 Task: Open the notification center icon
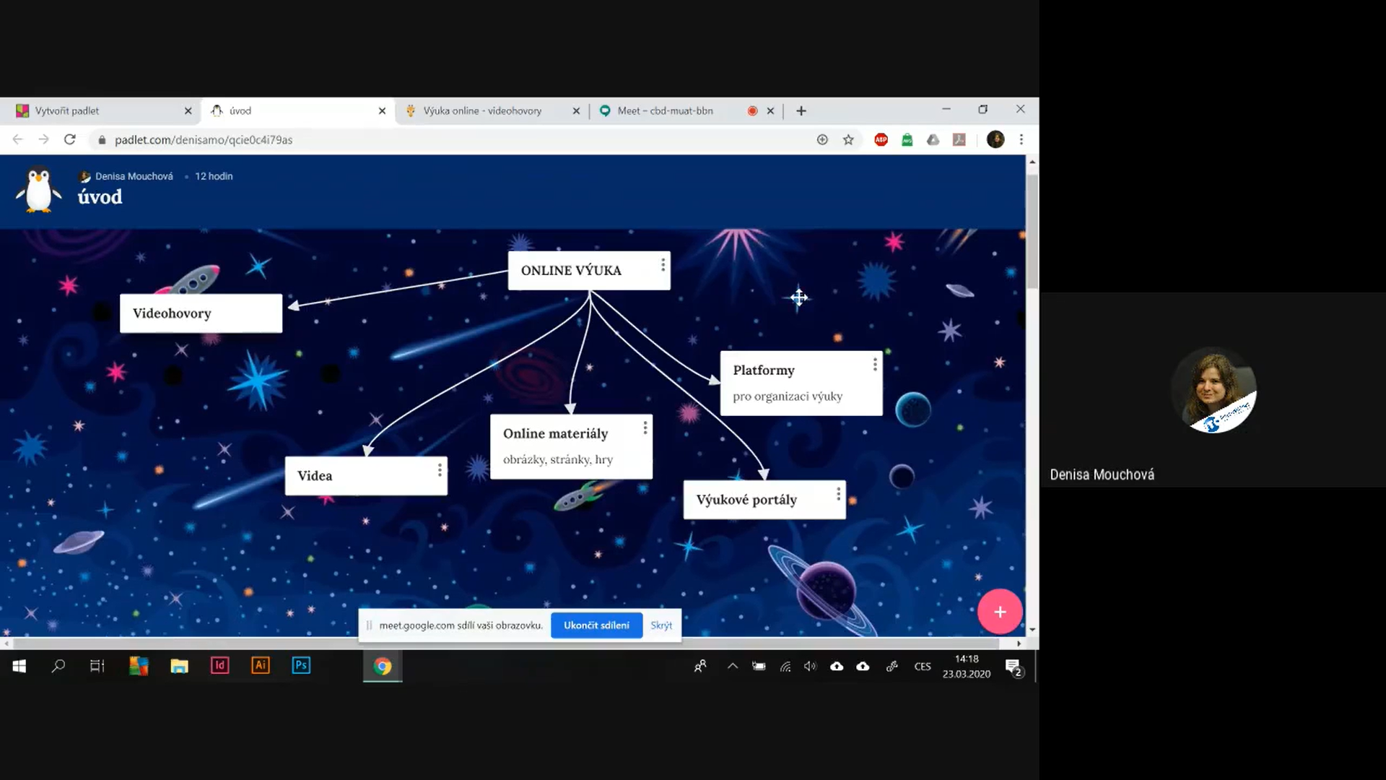(x=1014, y=667)
